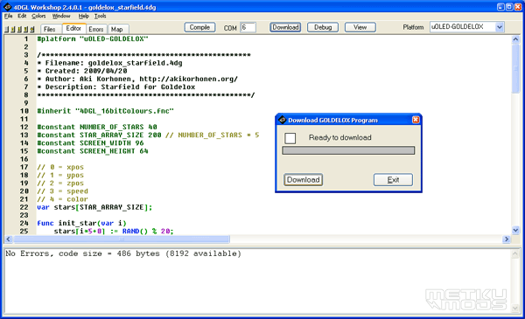Image resolution: width=525 pixels, height=319 pixels.
Task: Click the Created: 2009/04/20 comment line
Action: (x=82, y=71)
